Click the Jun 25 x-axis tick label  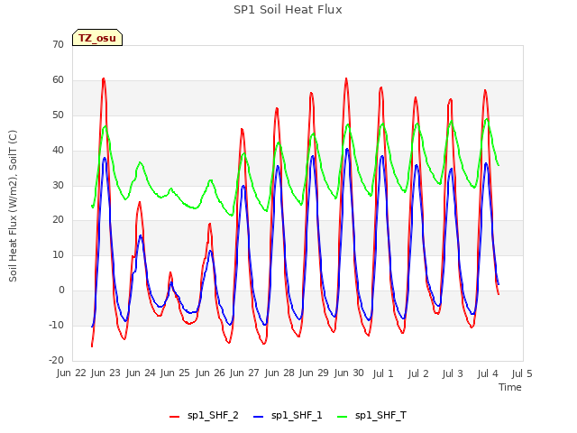175,373
